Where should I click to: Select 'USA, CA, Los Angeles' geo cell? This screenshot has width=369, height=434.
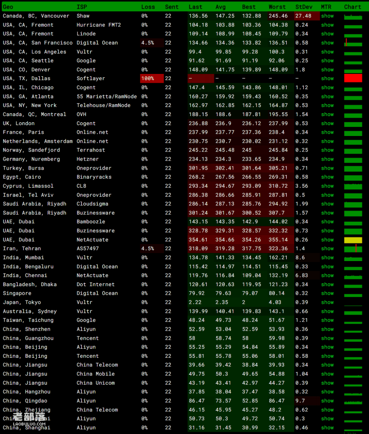35,52
